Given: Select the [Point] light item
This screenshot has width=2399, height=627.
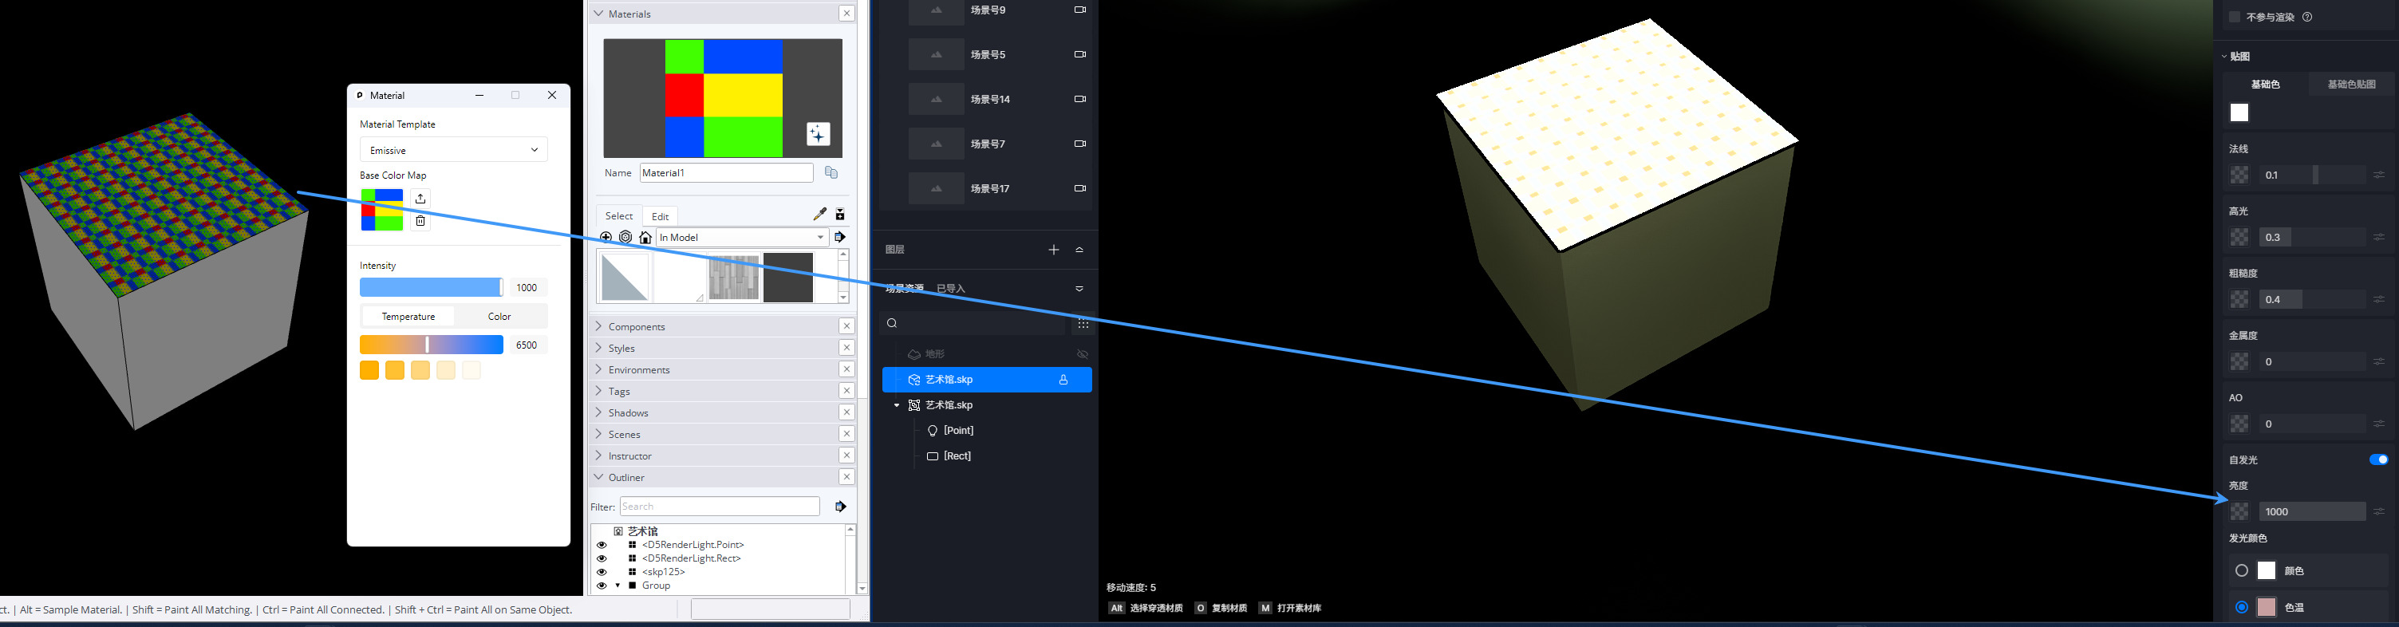Looking at the screenshot, I should [958, 431].
